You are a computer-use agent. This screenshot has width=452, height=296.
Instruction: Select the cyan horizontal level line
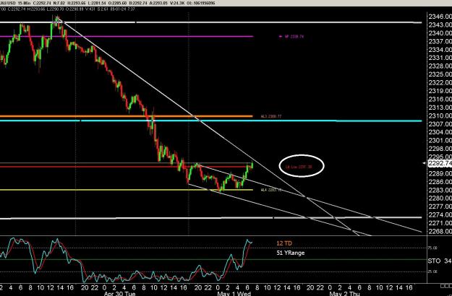[x=210, y=121]
